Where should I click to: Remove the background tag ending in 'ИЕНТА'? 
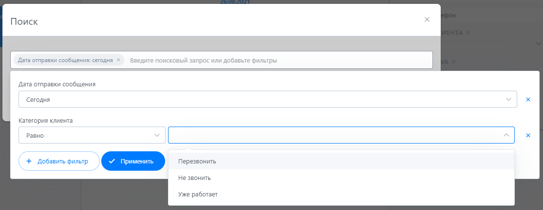click(x=468, y=32)
